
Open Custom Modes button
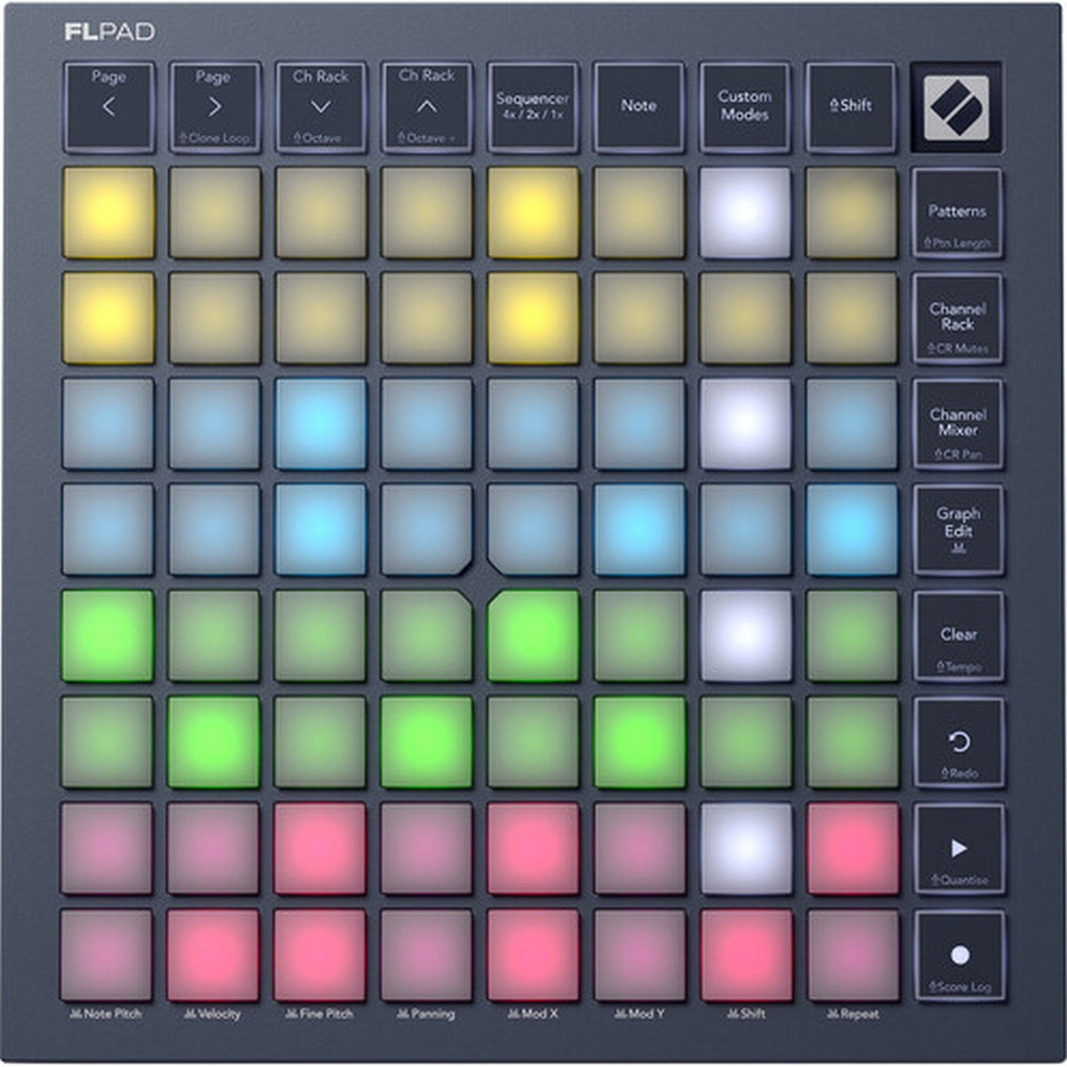745,107
